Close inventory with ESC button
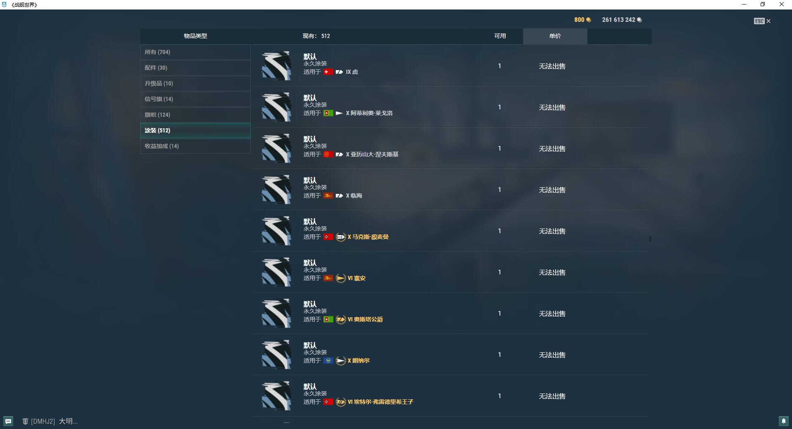 pos(762,21)
